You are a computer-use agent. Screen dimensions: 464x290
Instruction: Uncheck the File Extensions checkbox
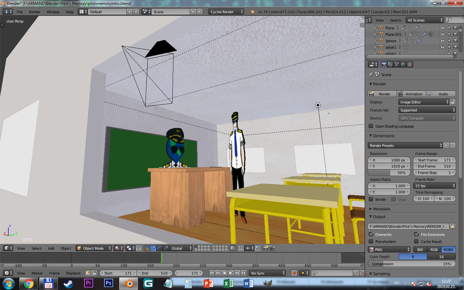(416, 234)
